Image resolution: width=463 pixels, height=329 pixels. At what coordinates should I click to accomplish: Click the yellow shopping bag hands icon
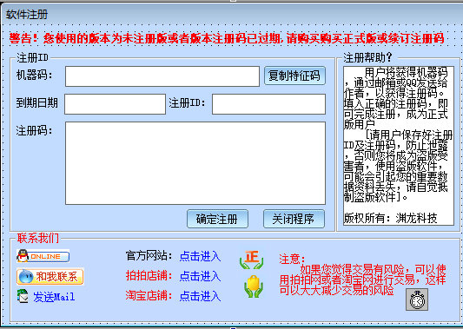[254, 286]
